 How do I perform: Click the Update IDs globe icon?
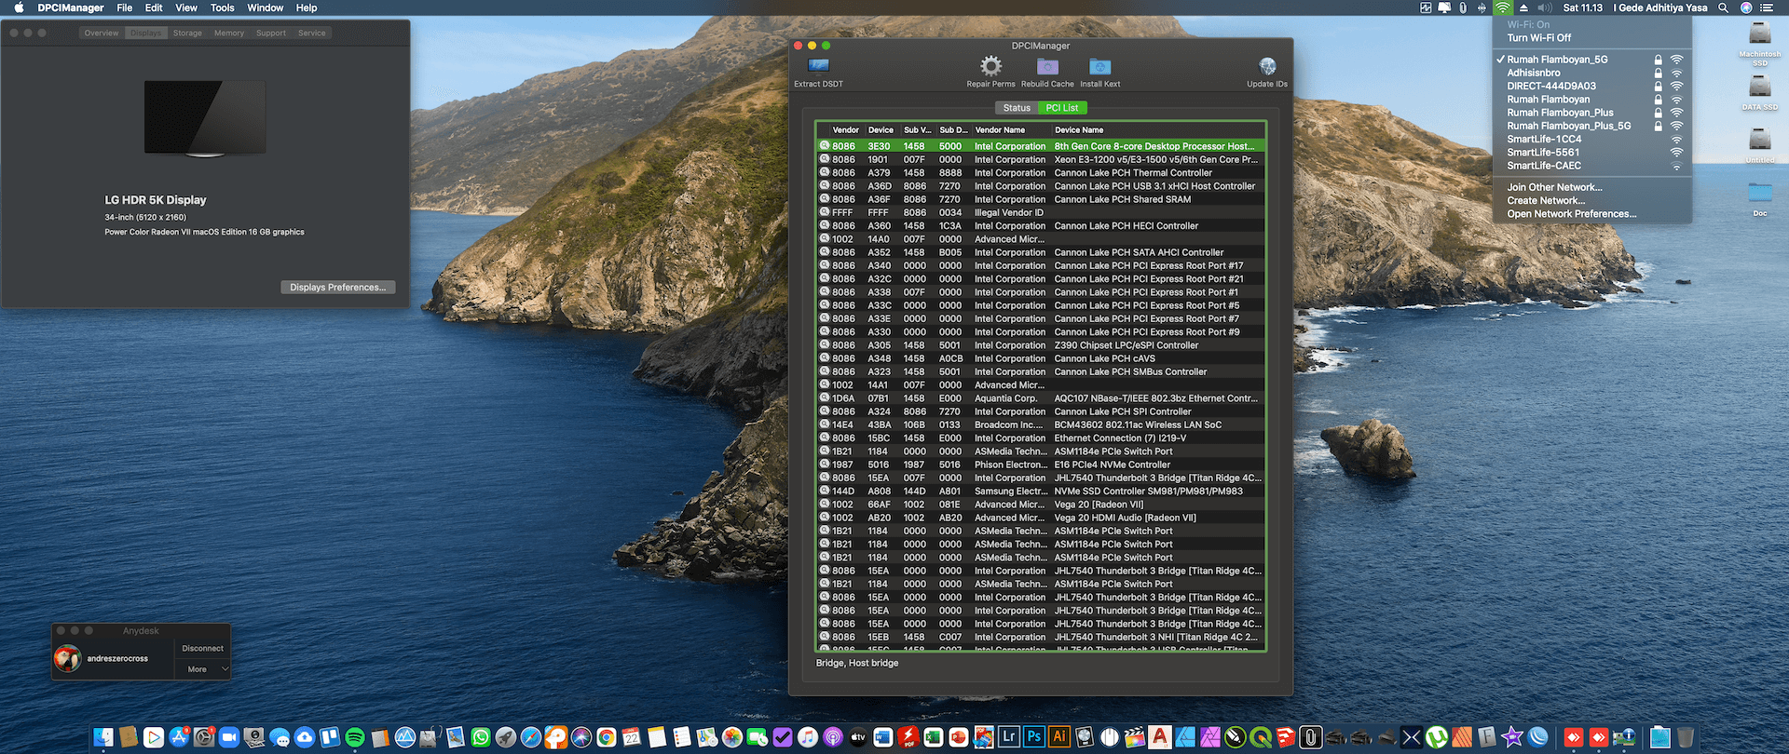1267,66
